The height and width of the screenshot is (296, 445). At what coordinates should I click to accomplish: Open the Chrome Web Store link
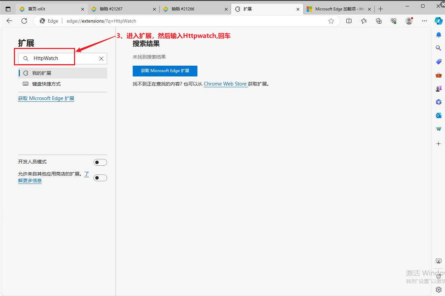225,84
